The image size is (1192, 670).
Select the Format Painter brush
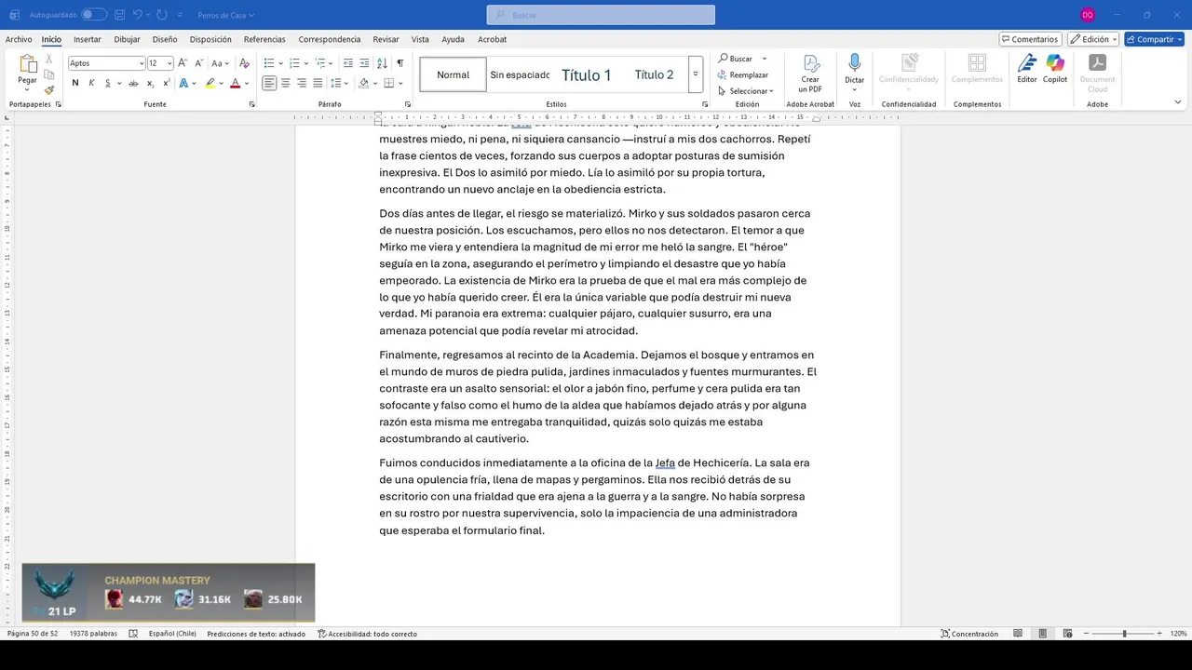pyautogui.click(x=49, y=90)
